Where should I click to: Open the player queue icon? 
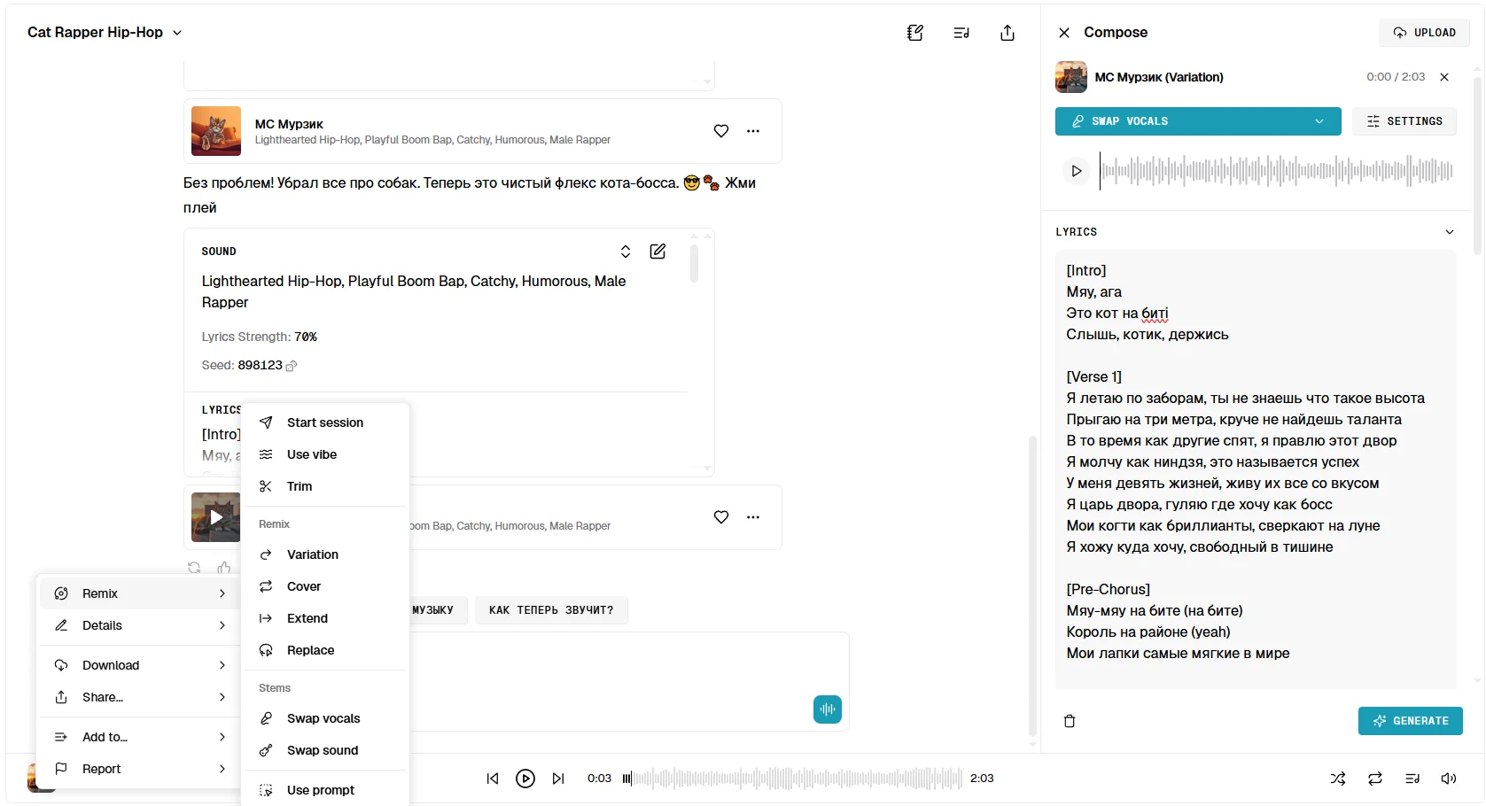1412,779
